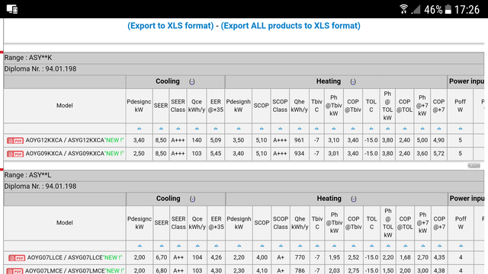Open PDF for AOYG07LMCE / ASYG07LMCE
The width and height of the screenshot is (488, 274).
pyautogui.click(x=14, y=271)
